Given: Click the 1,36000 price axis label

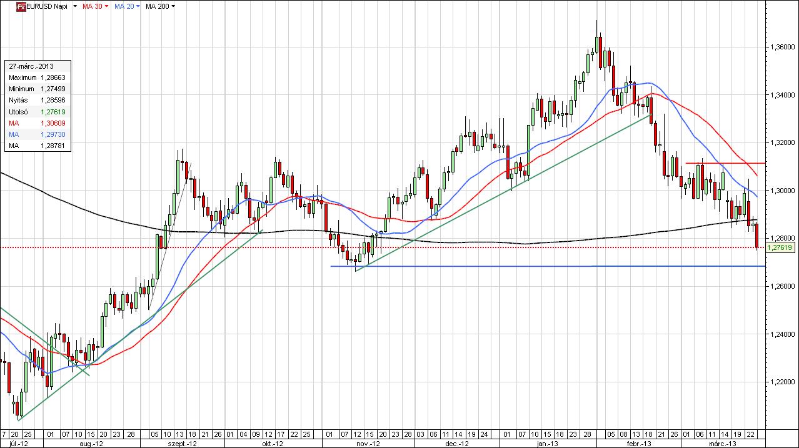Looking at the screenshot, I should (782, 47).
